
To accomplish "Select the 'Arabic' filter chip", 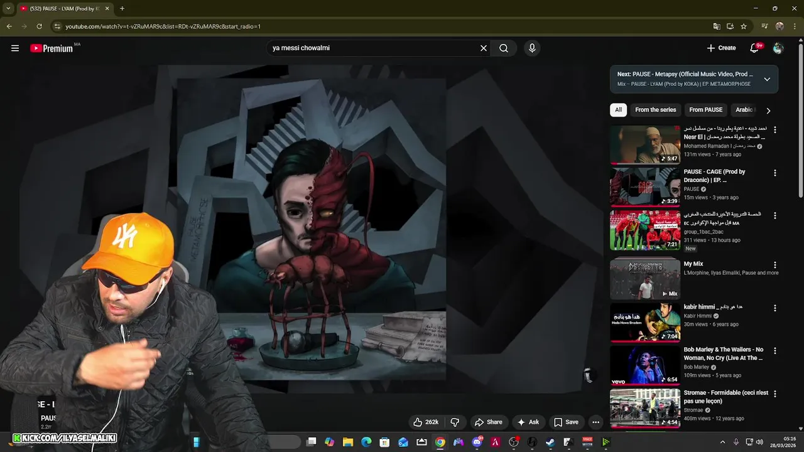I will [x=744, y=110].
